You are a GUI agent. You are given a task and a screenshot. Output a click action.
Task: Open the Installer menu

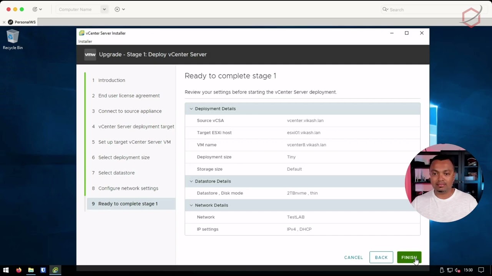pos(85,41)
